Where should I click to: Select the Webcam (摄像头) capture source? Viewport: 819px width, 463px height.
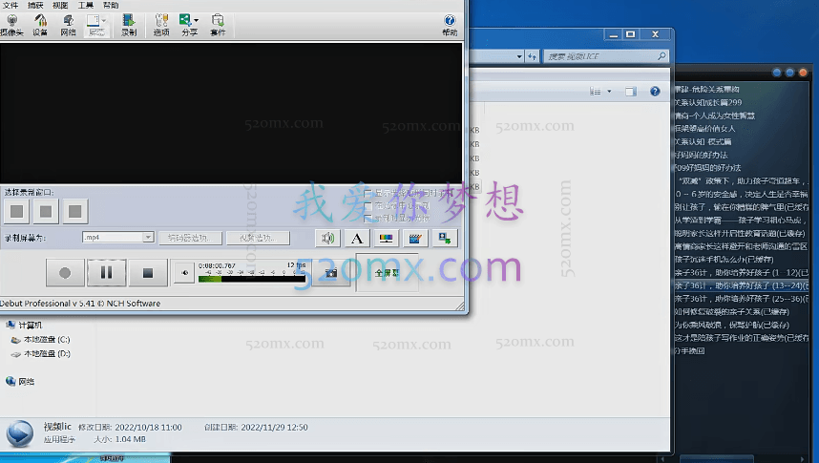[x=12, y=24]
